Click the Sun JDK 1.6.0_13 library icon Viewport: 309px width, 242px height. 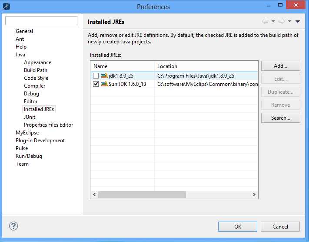[x=104, y=84]
